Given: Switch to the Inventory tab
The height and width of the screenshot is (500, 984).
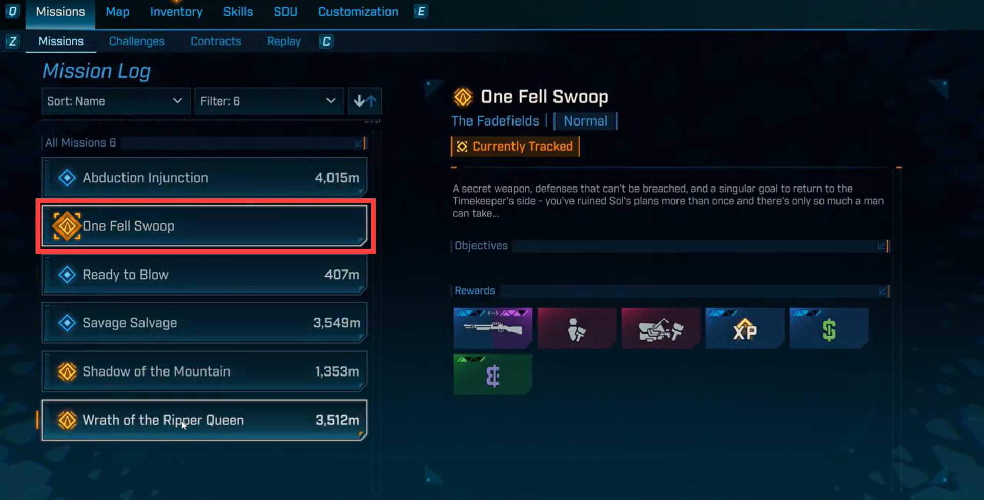Looking at the screenshot, I should 176,12.
